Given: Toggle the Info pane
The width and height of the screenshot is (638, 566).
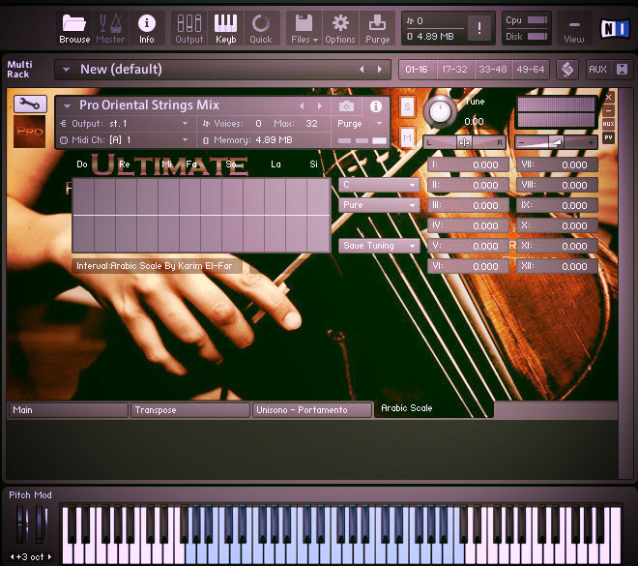Looking at the screenshot, I should pos(147,28).
